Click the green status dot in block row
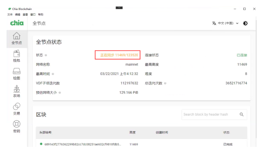Viewport: 263px width, 151px height. (41, 144)
